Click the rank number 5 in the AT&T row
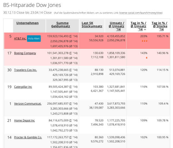This screenshot has width=173, height=148. point(10,36)
